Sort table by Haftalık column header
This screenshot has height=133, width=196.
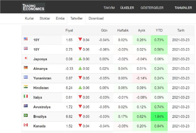point(123,30)
